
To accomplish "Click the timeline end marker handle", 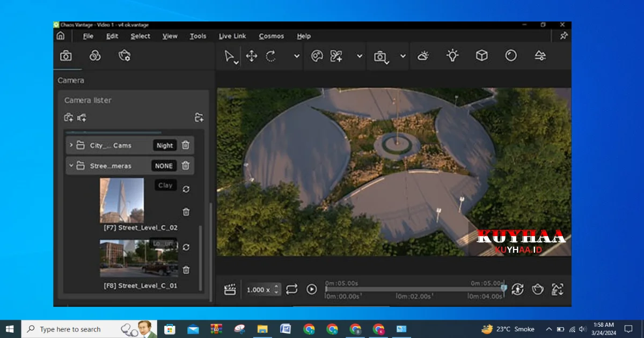I will tap(504, 289).
